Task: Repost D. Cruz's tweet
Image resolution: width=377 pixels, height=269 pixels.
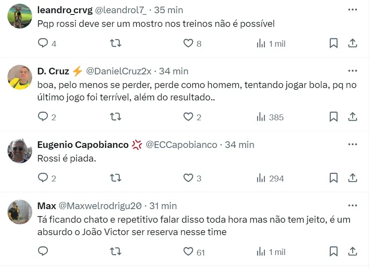Action: 116,117
